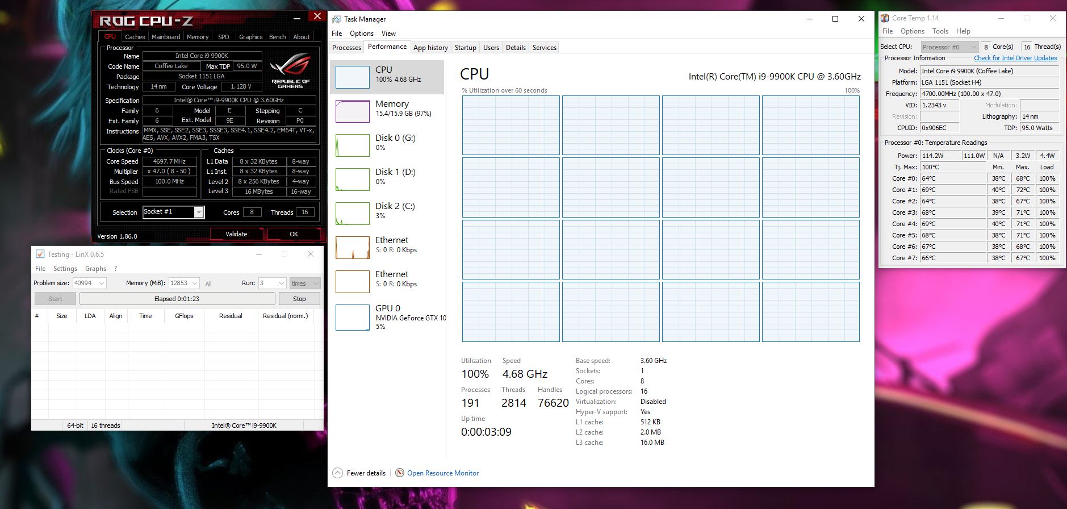Open the Tools menu in Core Temp
This screenshot has width=1067, height=509.
tap(940, 31)
